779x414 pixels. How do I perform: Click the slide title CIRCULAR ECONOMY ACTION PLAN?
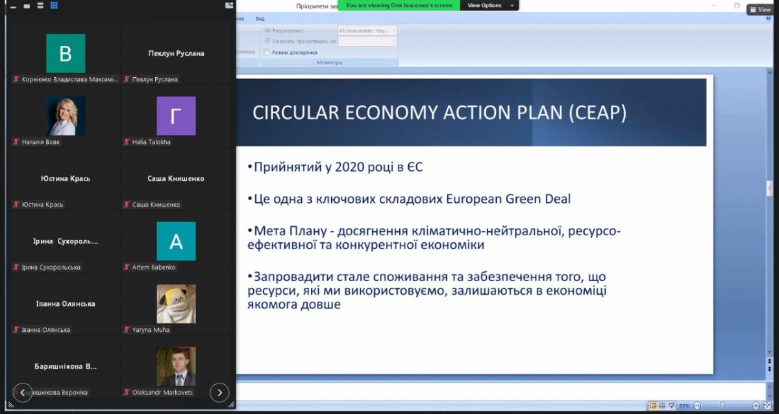click(439, 113)
